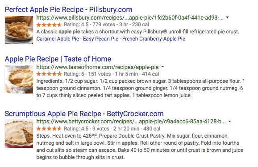Screen dimensions: 258x167
Task: Open Apple Pie Recipe Taste of Home title
Action: pos(58,59)
